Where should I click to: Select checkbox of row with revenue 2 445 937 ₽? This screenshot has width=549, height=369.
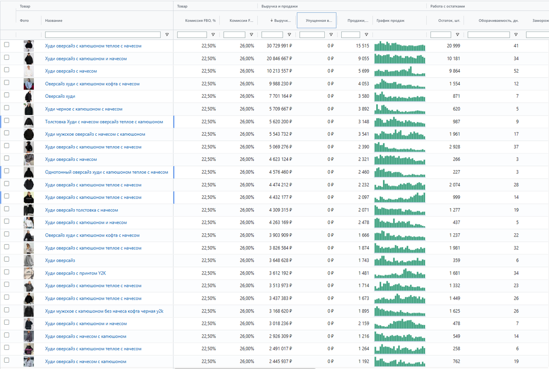coord(6,360)
